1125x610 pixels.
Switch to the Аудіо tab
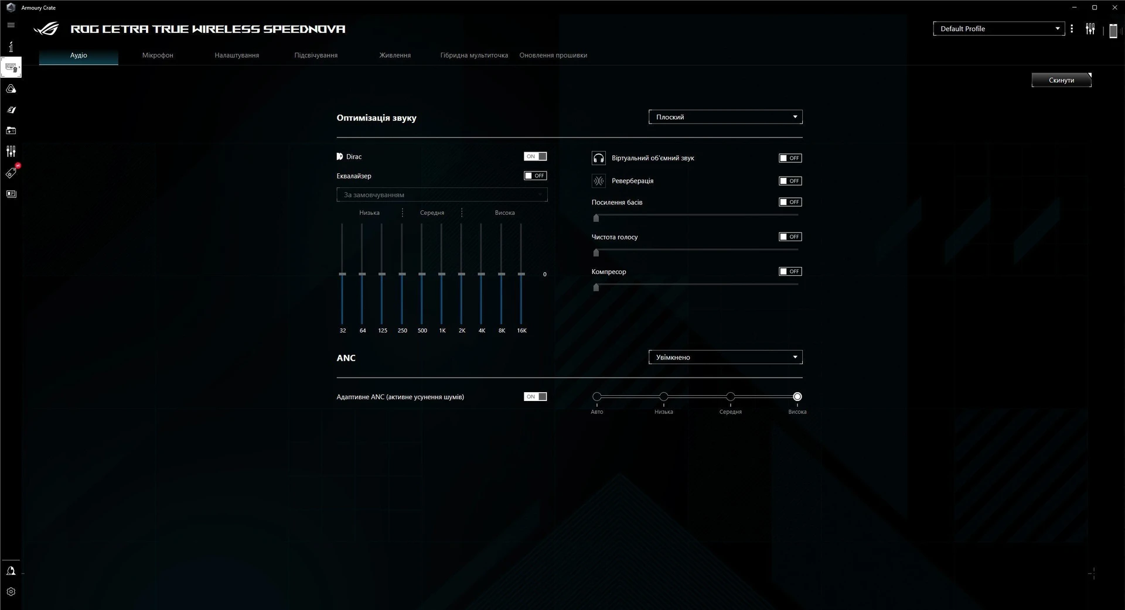pyautogui.click(x=79, y=56)
